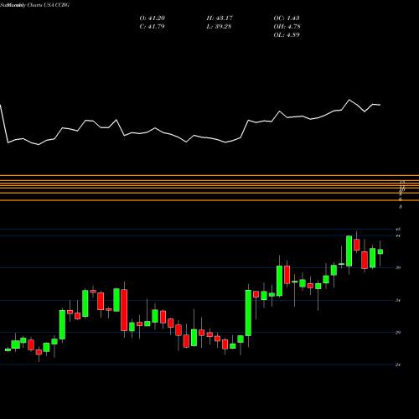
Task: Click the low value 'L: 39.28'
Action: (219, 27)
